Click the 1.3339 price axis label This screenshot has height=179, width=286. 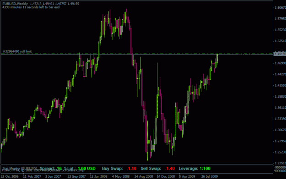click(280, 119)
